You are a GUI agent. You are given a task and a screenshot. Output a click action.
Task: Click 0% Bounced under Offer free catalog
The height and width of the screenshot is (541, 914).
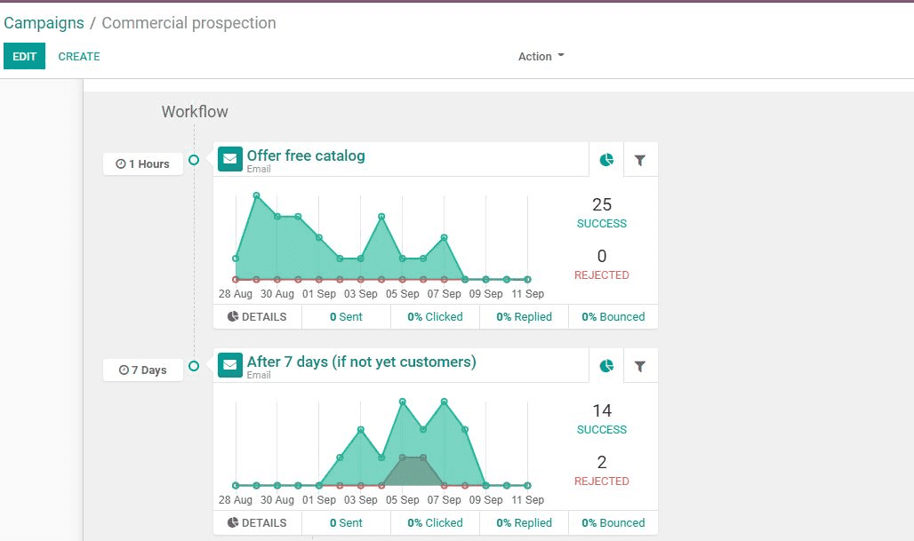click(613, 317)
